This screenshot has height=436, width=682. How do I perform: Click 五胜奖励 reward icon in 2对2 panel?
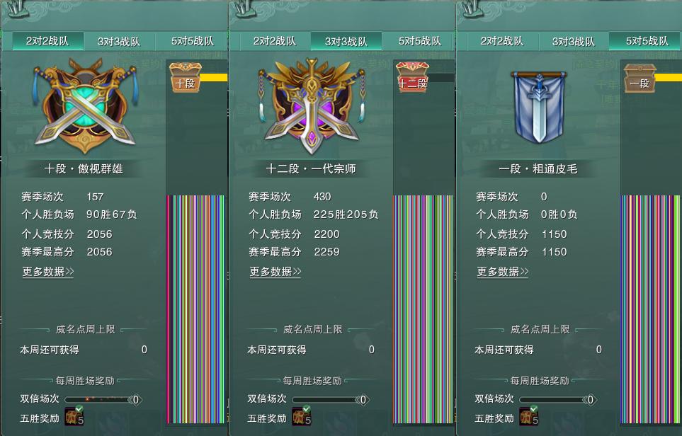[x=74, y=415]
